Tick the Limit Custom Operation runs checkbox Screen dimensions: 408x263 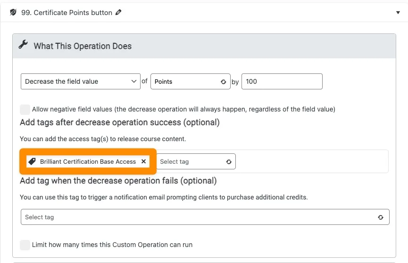click(25, 245)
